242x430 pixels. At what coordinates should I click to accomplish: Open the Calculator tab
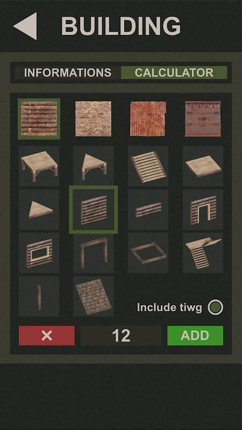click(174, 73)
